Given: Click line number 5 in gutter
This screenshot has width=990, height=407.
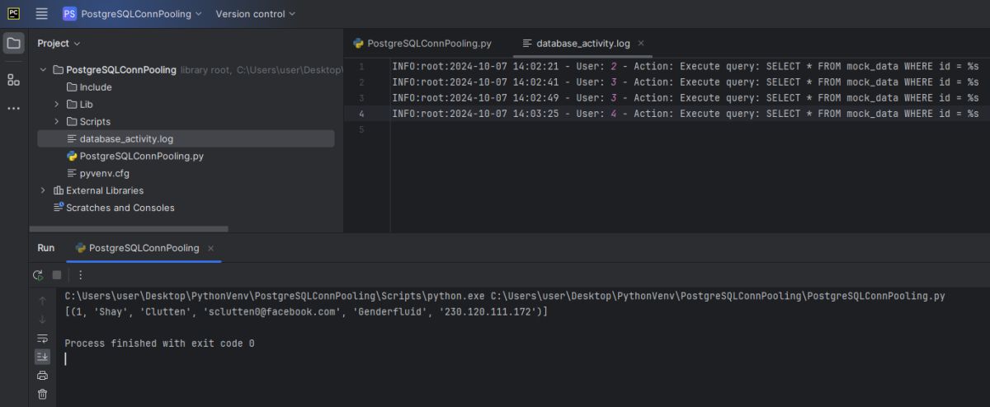Looking at the screenshot, I should point(361,130).
